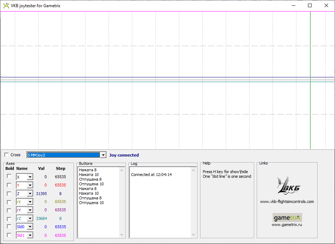The height and width of the screenshot is (244, 335).
Task: Open the MMJoy2 device dropdown
Action: point(103,155)
